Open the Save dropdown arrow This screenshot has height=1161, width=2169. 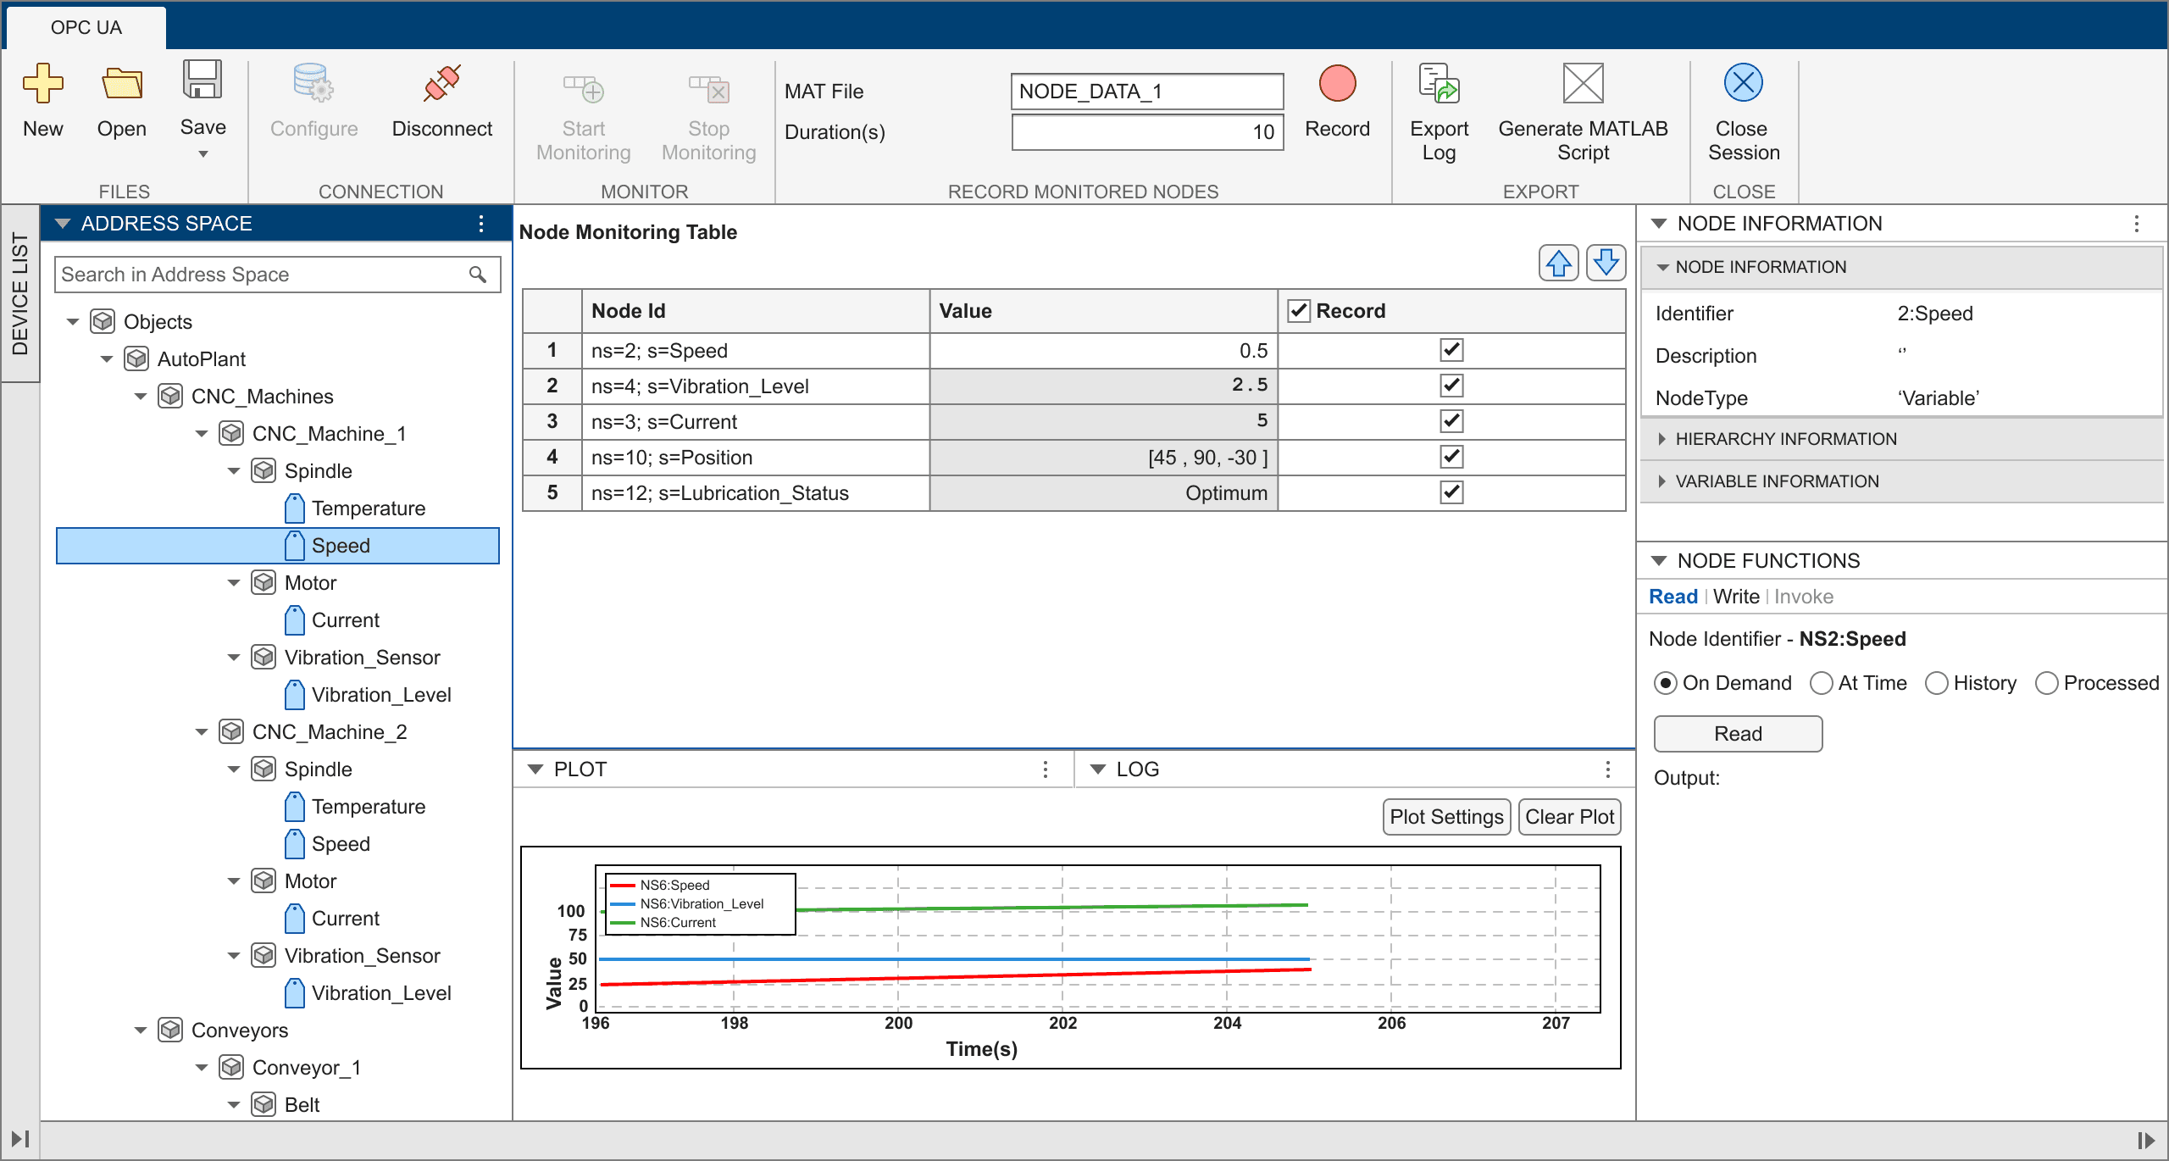[x=202, y=154]
